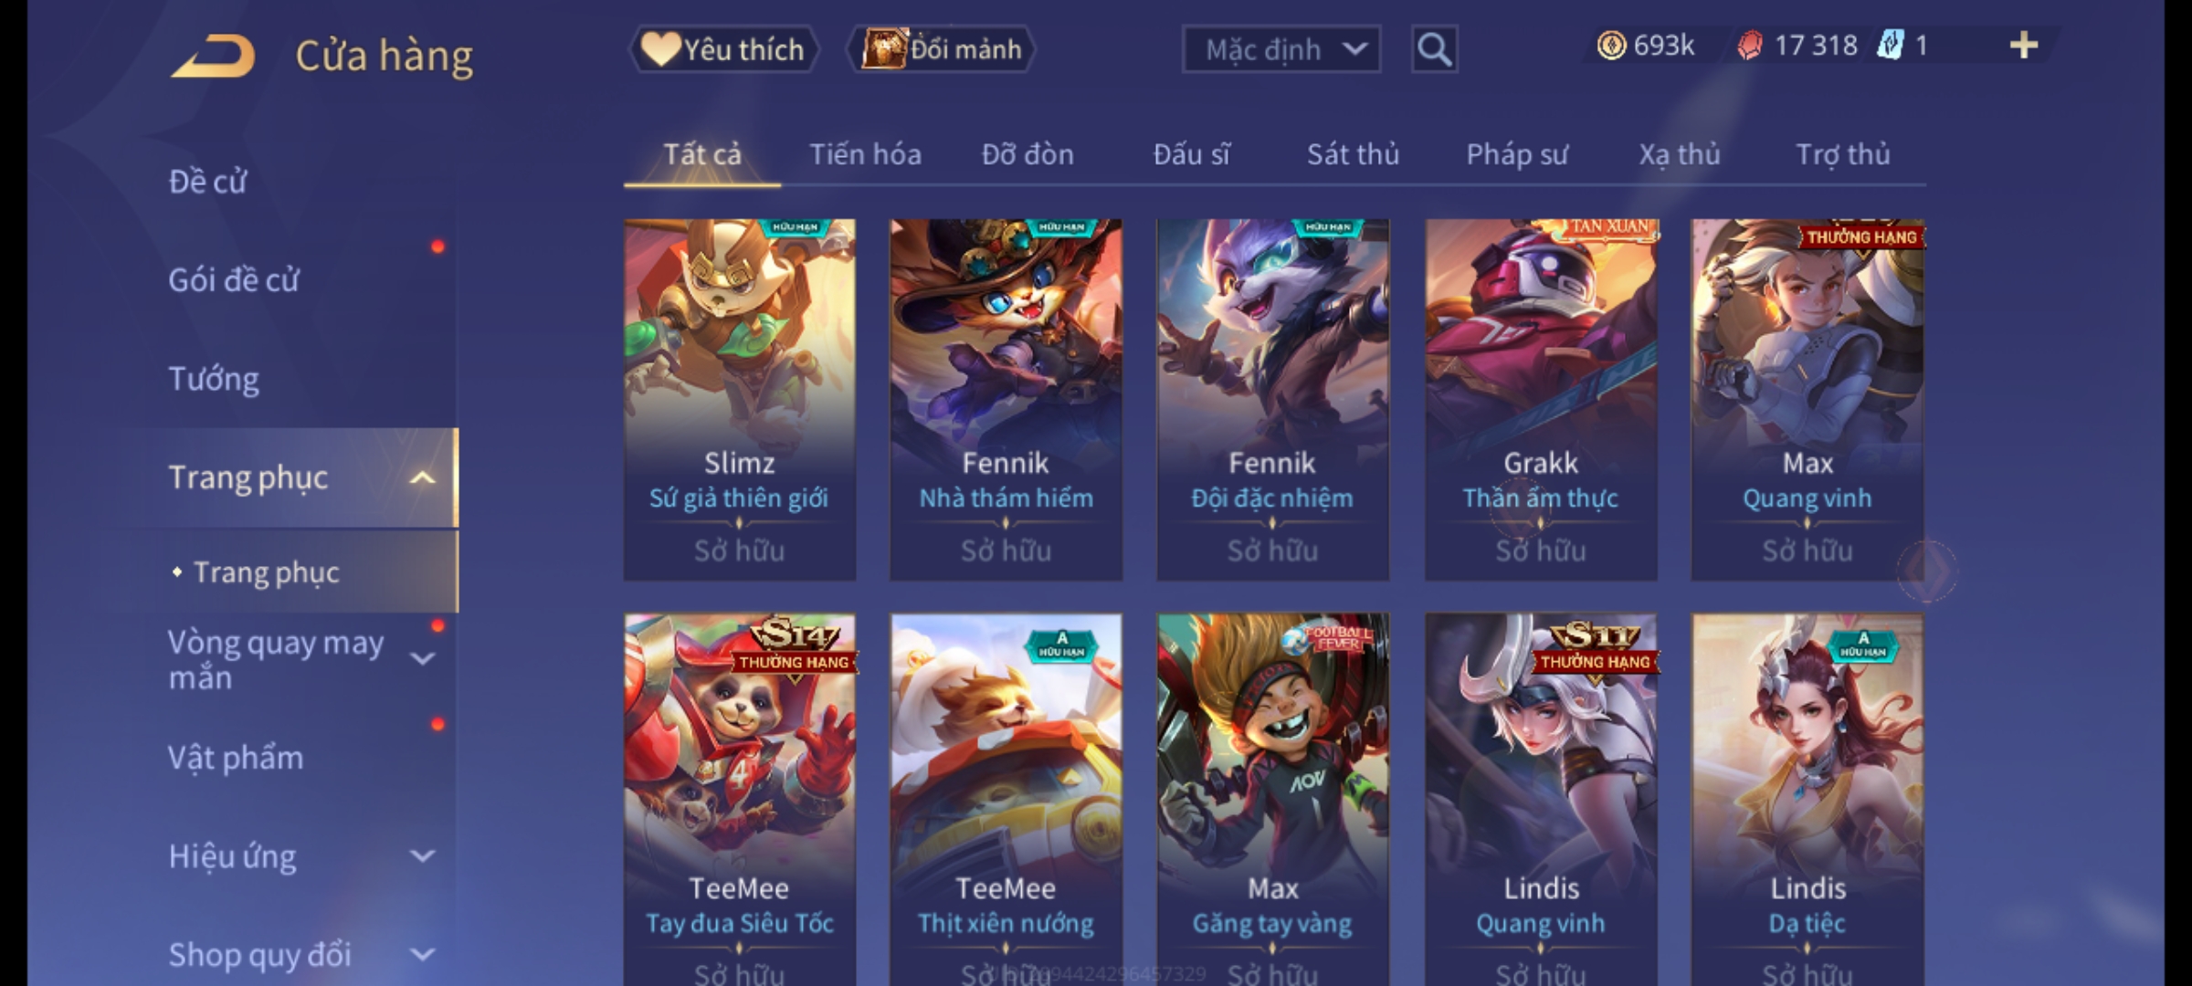Tap the plus icon to add currency

pos(2024,46)
